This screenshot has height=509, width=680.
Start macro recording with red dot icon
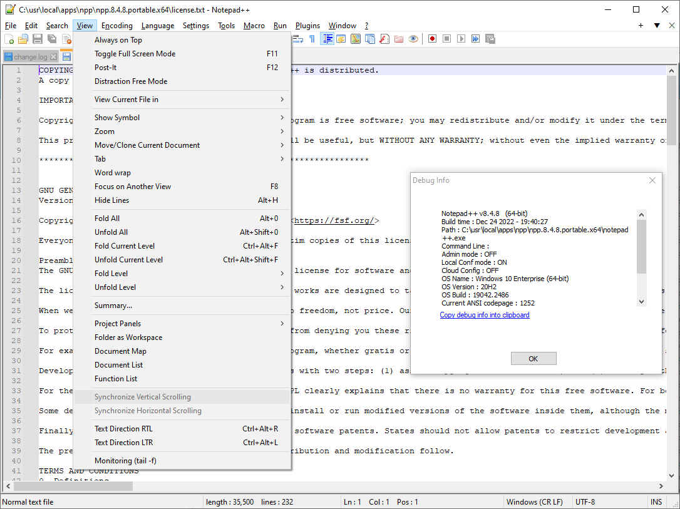click(432, 39)
